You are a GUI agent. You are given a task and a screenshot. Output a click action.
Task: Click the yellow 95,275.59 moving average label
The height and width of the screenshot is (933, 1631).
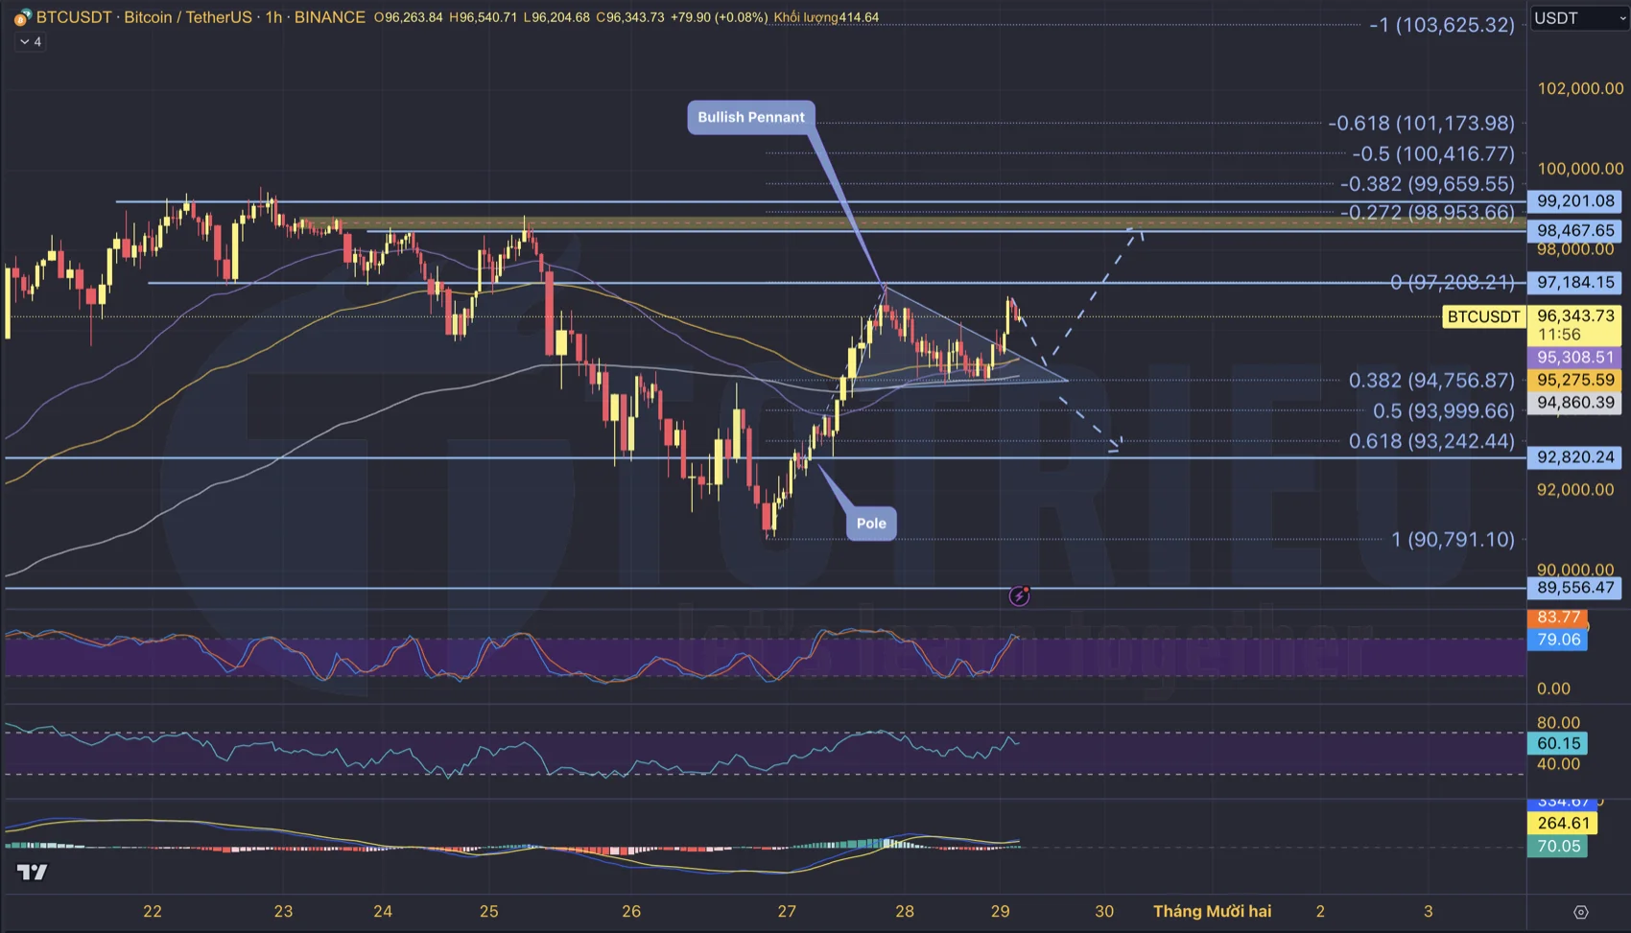pyautogui.click(x=1575, y=380)
